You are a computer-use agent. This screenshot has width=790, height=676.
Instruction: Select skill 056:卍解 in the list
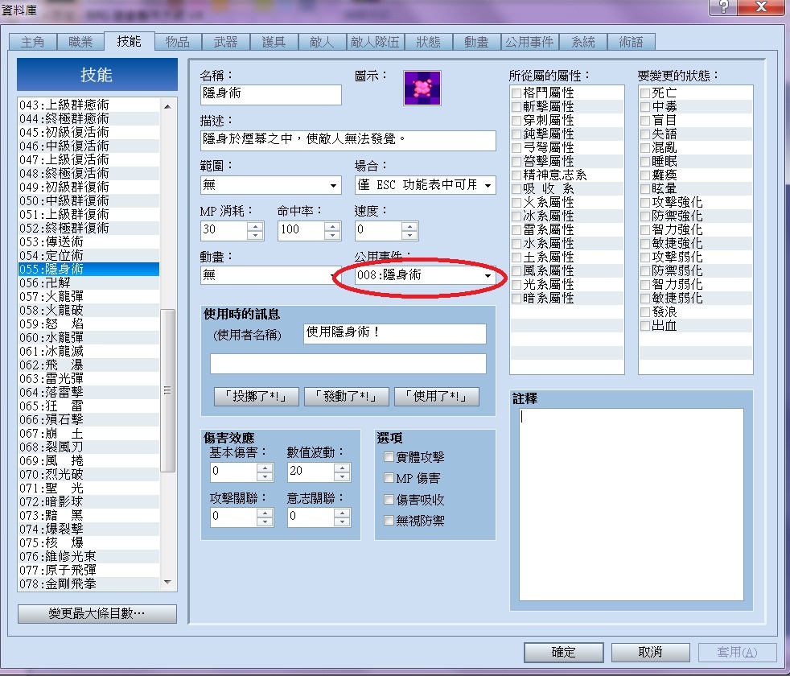pyautogui.click(x=88, y=282)
